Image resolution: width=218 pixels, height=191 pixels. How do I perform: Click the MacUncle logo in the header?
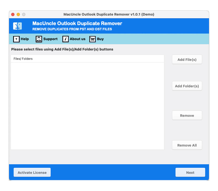click(x=18, y=26)
